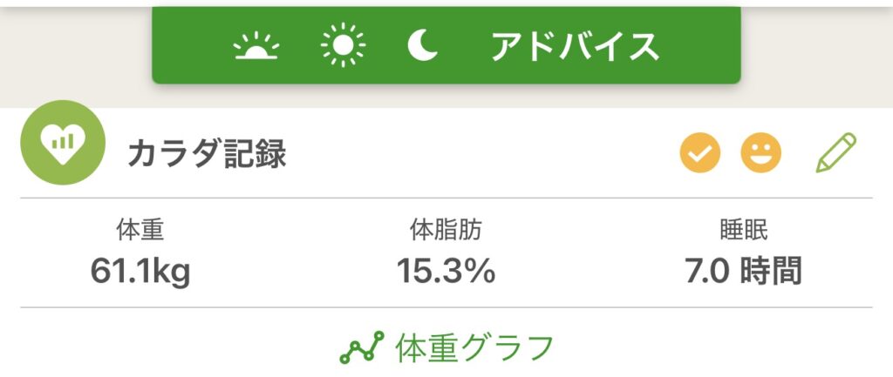
Task: Toggle the orange checkmark status
Action: click(700, 154)
